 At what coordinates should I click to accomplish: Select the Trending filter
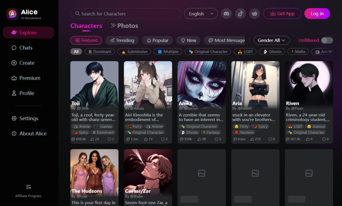point(122,40)
